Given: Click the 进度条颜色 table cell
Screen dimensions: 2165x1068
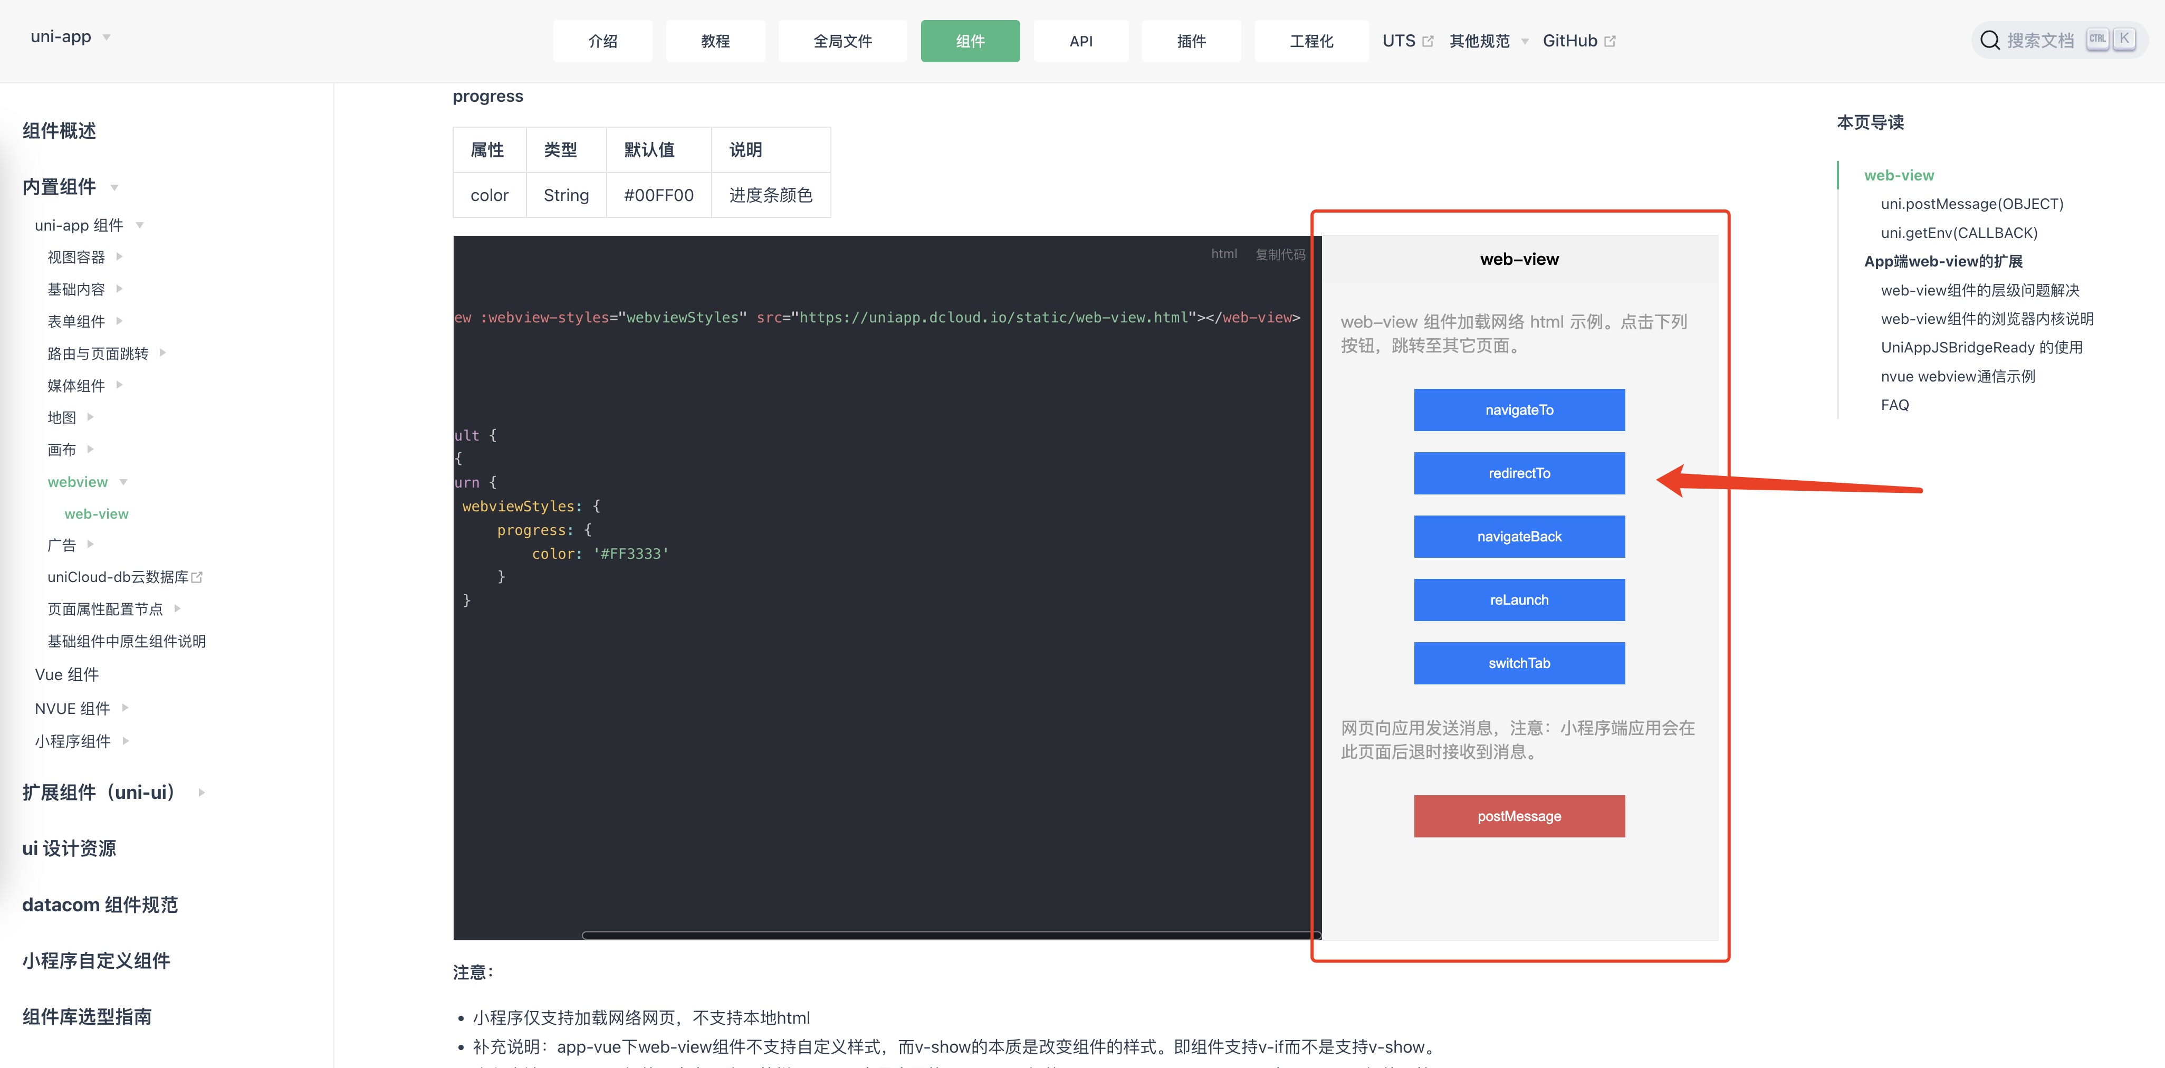Looking at the screenshot, I should pyautogui.click(x=771, y=195).
